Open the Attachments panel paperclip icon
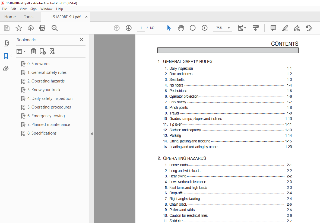Image resolution: width=320 pixels, height=223 pixels. [x=6, y=68]
